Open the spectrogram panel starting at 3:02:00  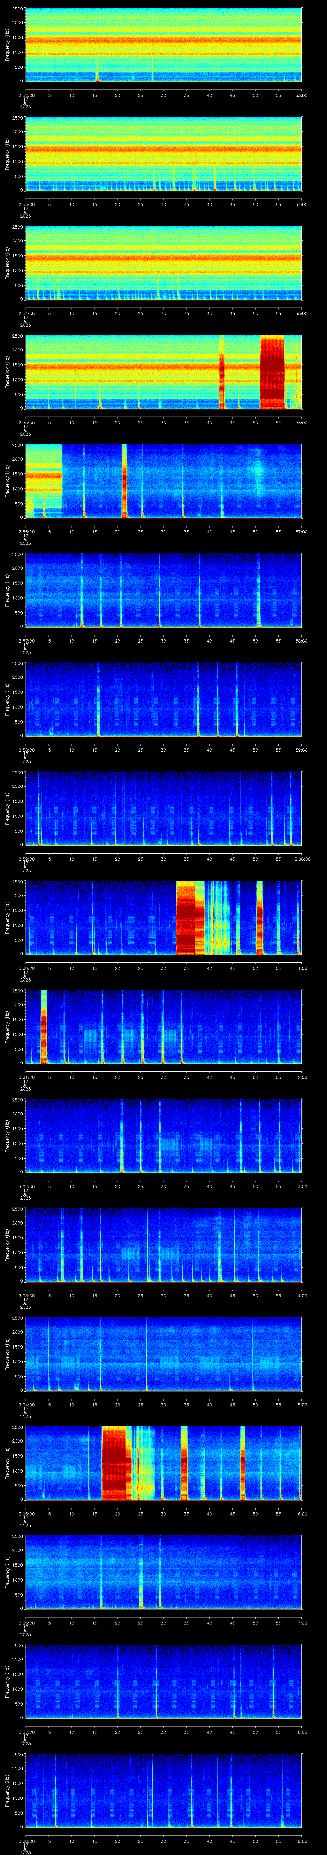point(163,1136)
